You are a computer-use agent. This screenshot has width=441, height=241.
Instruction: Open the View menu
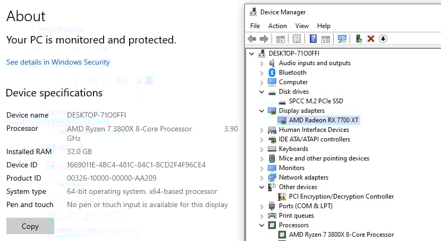tap(302, 25)
